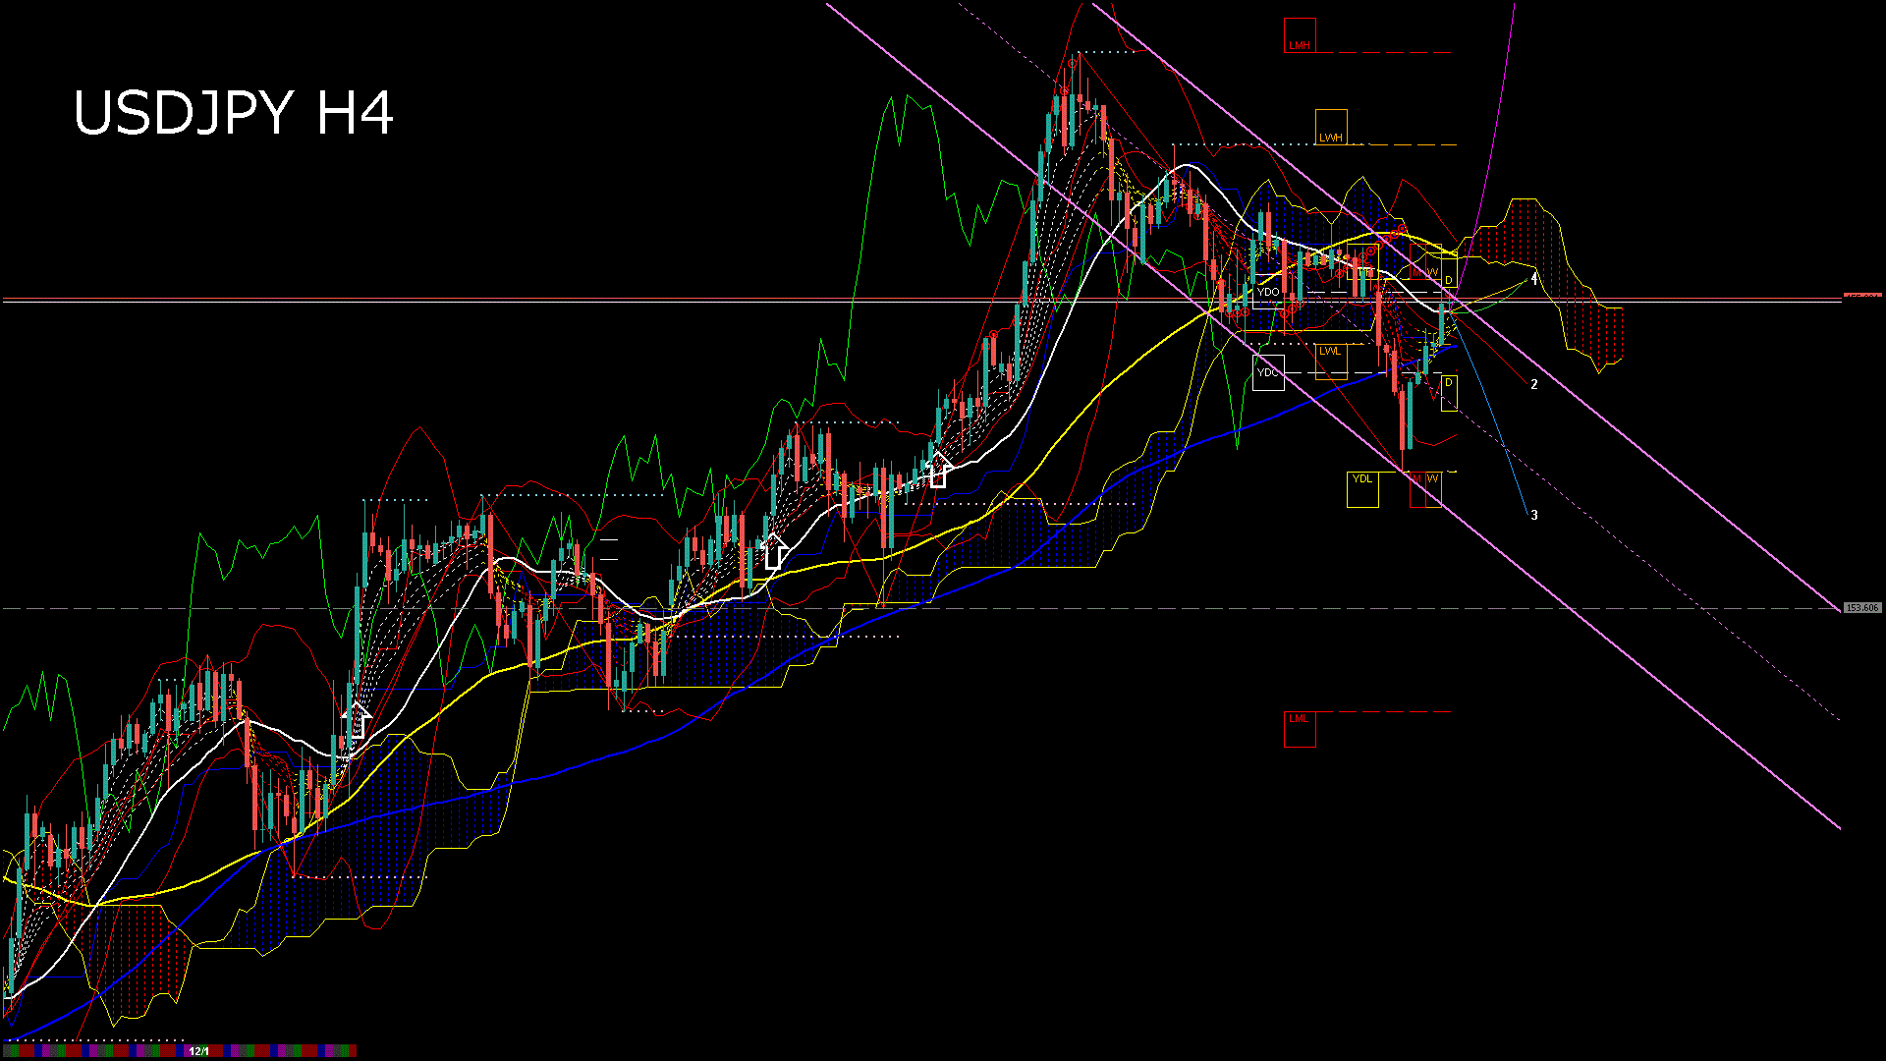Click the USDJPY H4 chart title
The height and width of the screenshot is (1061, 1886).
[236, 113]
